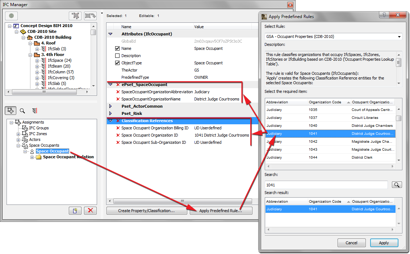This screenshot has height=254, width=410.
Task: Click the IFC Zones icon in tree
Action: pos(25,134)
